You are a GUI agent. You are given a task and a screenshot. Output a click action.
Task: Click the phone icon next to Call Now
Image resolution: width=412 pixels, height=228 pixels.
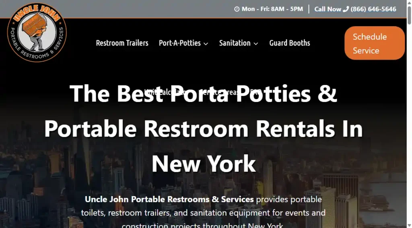click(346, 9)
